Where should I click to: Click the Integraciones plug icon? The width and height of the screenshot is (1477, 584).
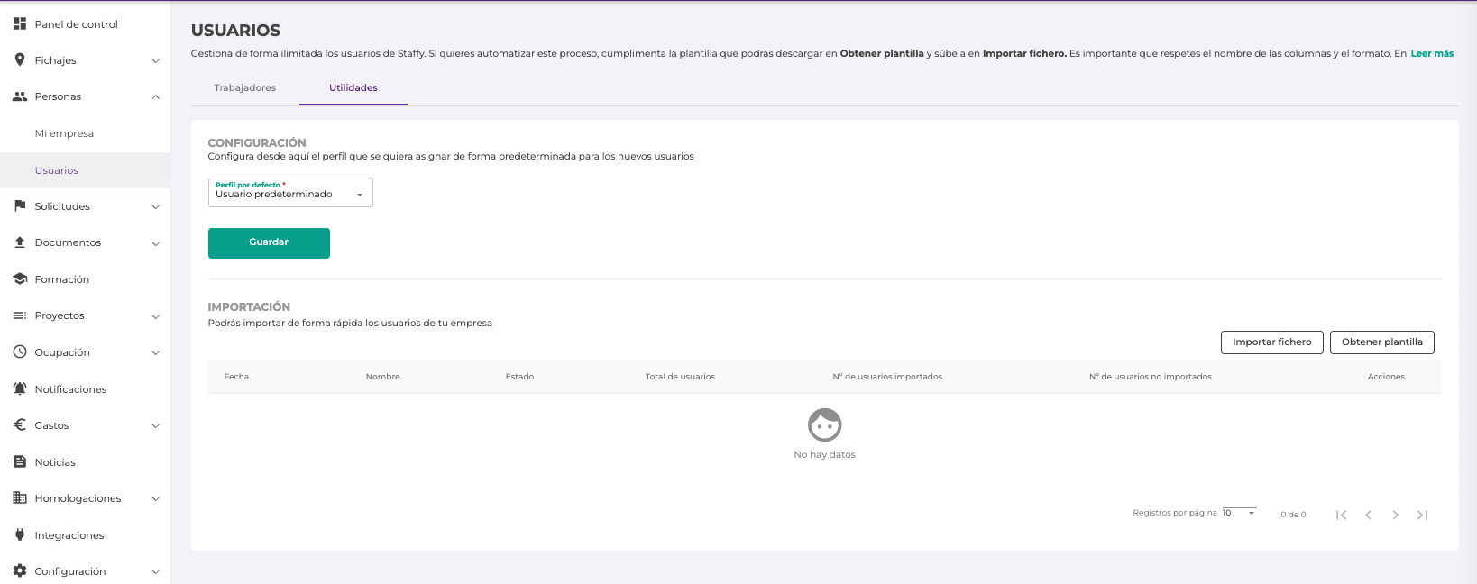[x=20, y=534]
